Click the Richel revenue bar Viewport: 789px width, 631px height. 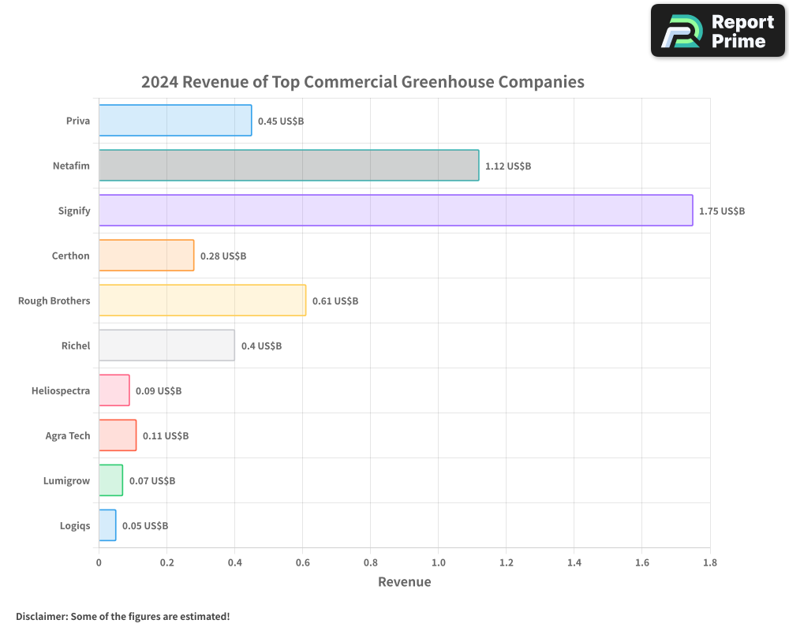[x=166, y=345]
